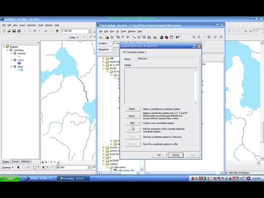The image size is (264, 198).
Task: Switch to the Source tab in table of contents
Action: [x=15, y=161]
